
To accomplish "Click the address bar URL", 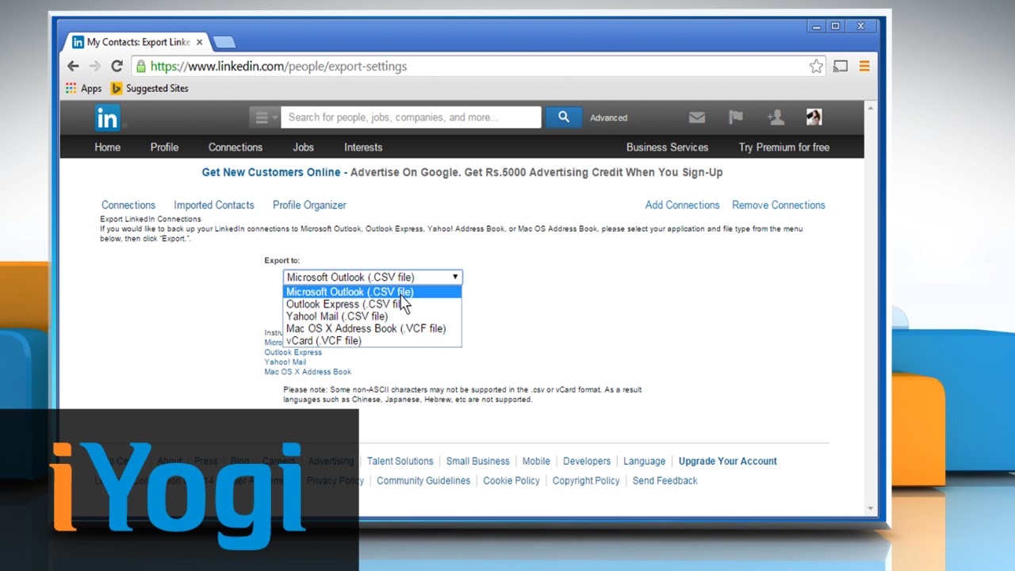I will [x=278, y=67].
